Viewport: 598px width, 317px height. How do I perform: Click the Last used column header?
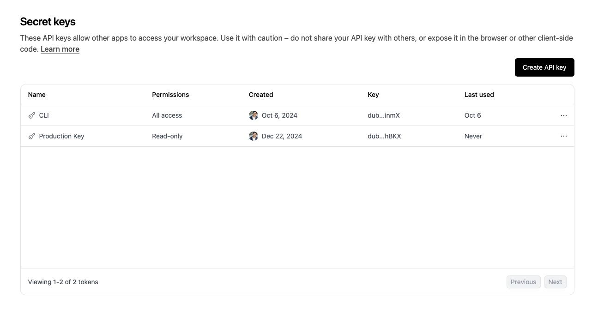click(x=479, y=95)
